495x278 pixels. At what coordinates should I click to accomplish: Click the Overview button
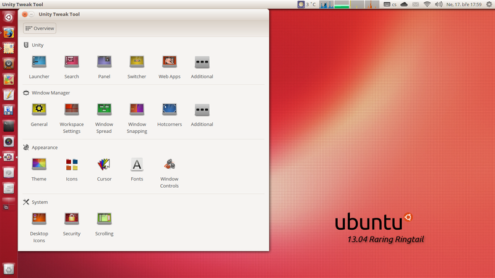click(x=40, y=28)
